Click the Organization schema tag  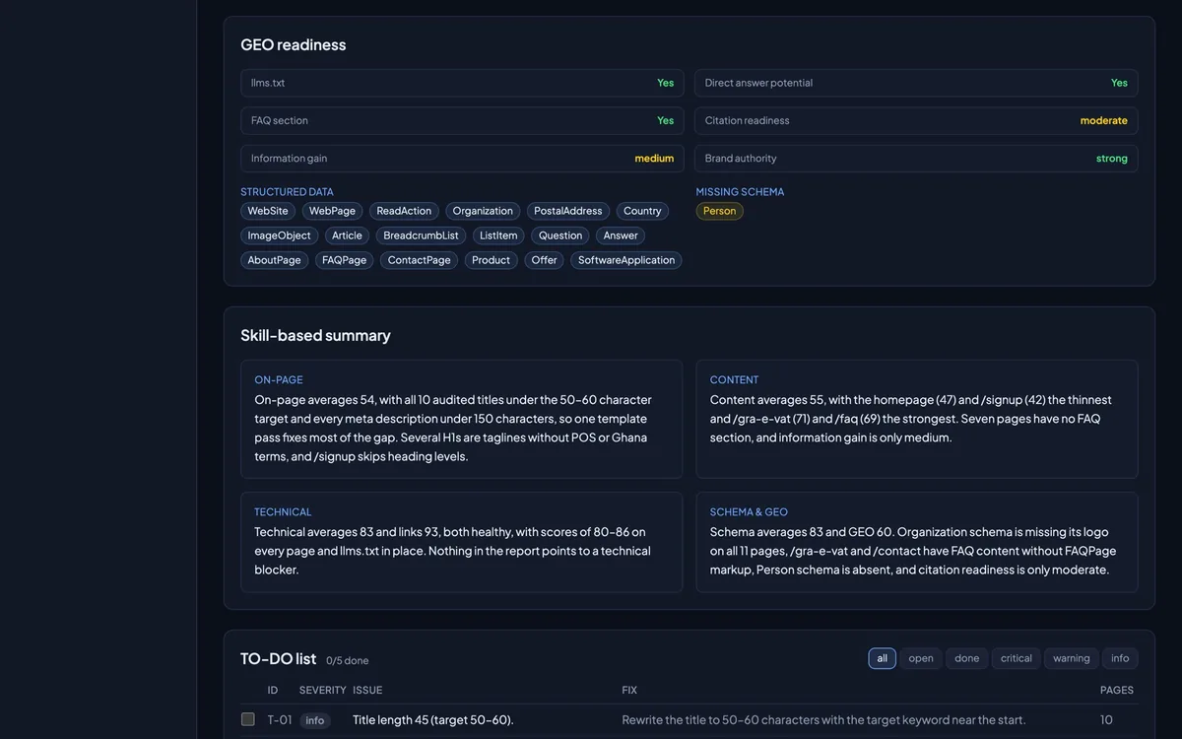[483, 211]
